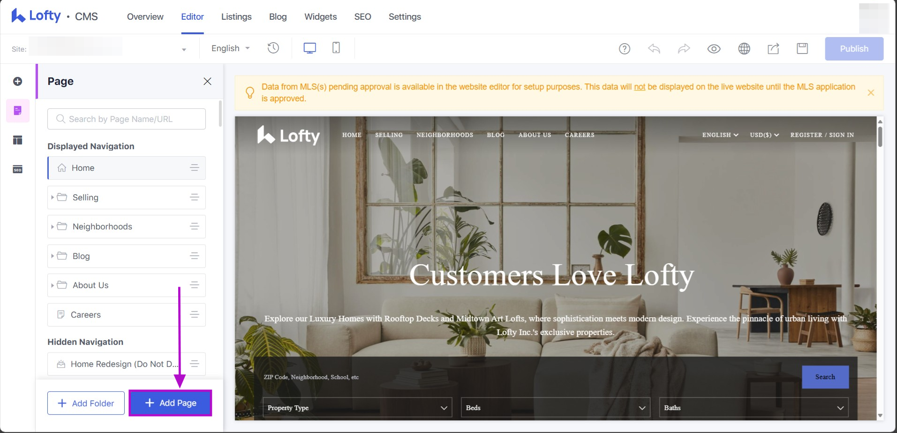This screenshot has width=897, height=433.
Task: Open the share/export icon in toolbar
Action: click(x=773, y=49)
